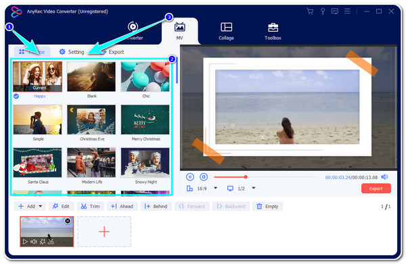Open the shopping cart purchase icon
This screenshot has width=406, height=264.
[x=310, y=11]
